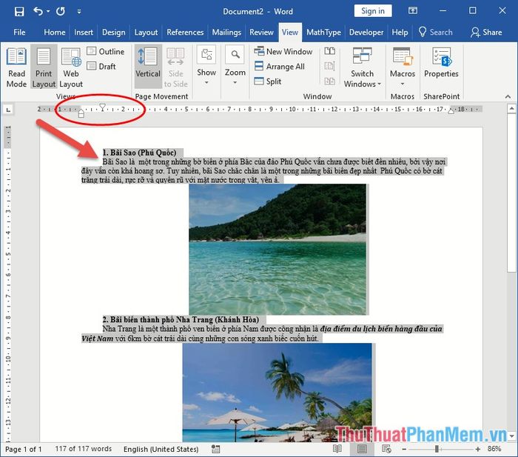Screen dimensions: 518x457
Task: Click the Side to Side button
Action: tap(175, 67)
